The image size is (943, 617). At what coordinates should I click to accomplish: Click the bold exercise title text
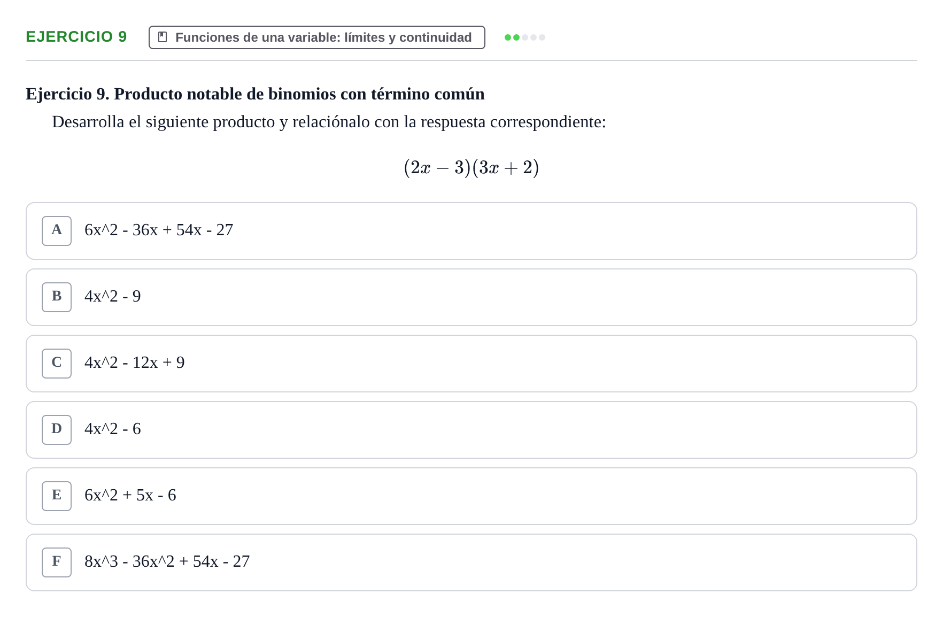(255, 94)
